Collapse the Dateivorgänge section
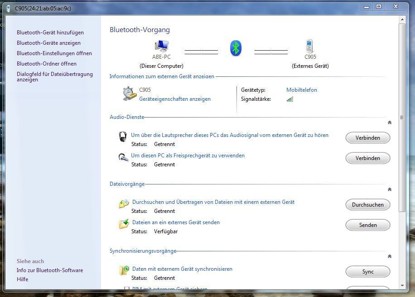 pyautogui.click(x=390, y=189)
